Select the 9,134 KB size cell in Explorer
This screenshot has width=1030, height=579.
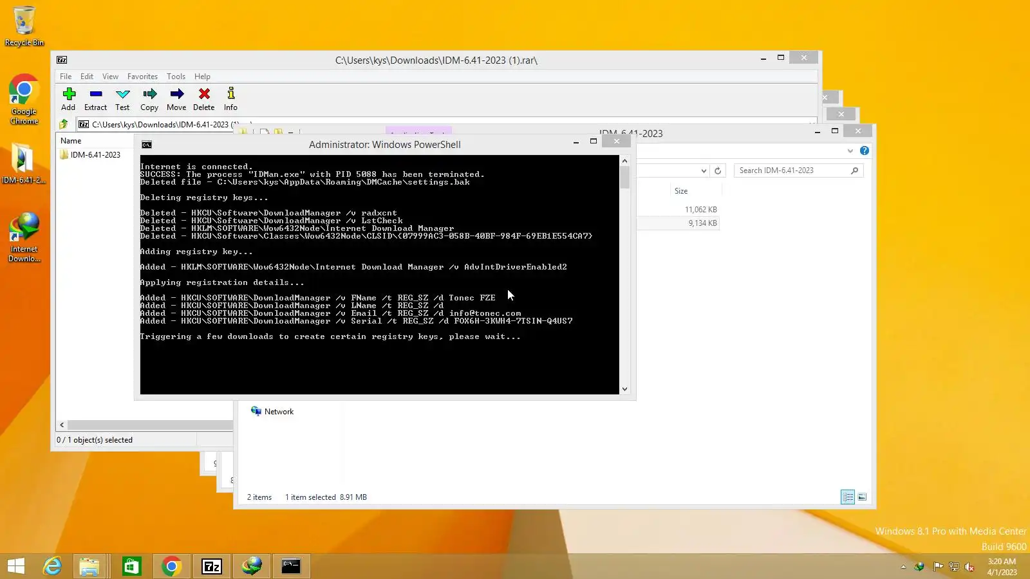click(x=702, y=223)
